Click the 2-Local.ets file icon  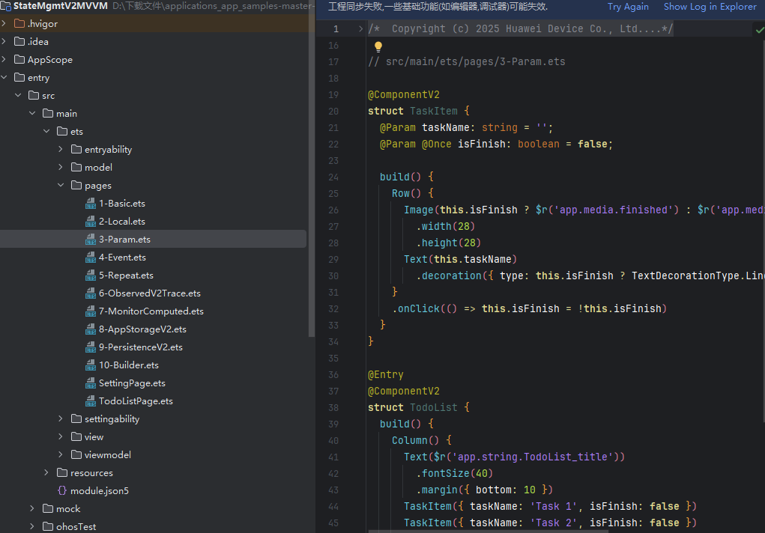click(91, 222)
